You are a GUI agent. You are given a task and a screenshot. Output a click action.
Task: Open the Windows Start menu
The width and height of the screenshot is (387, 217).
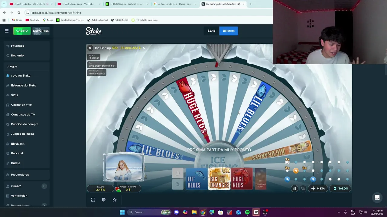[122, 212]
